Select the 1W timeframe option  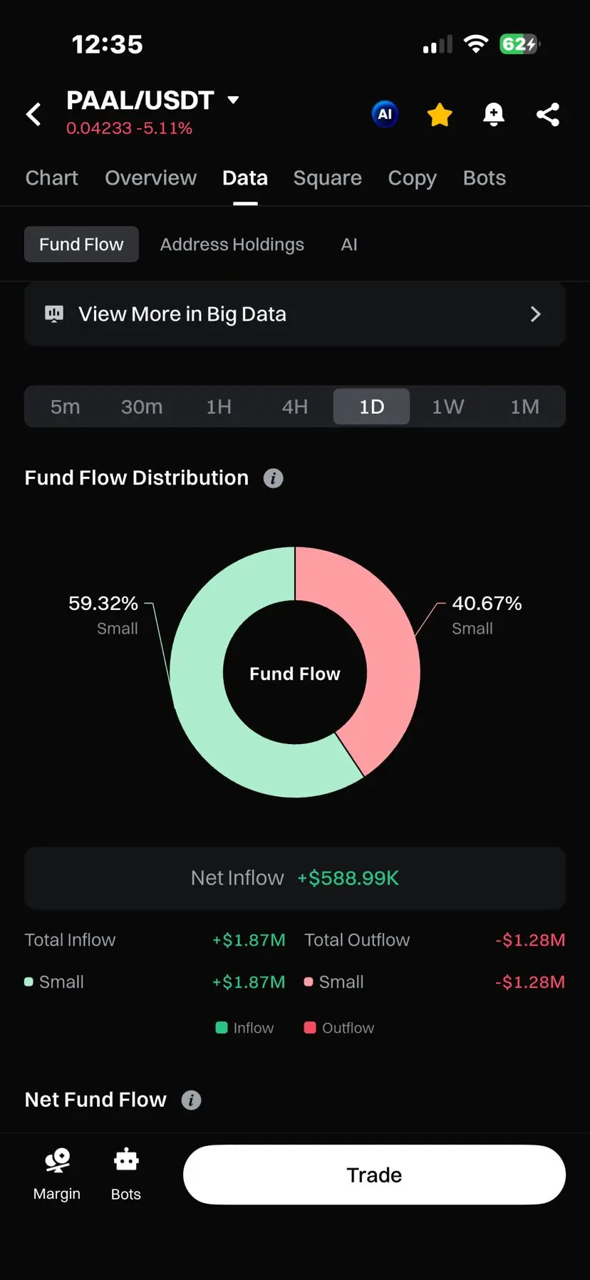(x=447, y=407)
